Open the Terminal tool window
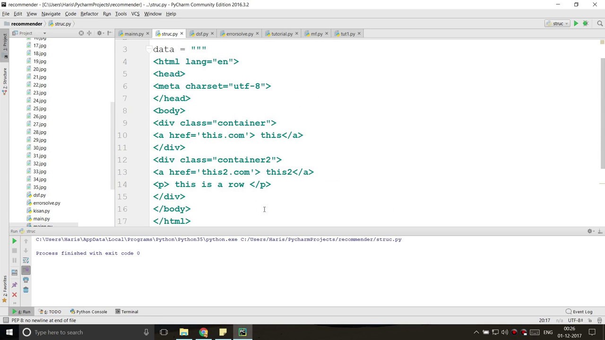This screenshot has height=340, width=605. (127, 312)
